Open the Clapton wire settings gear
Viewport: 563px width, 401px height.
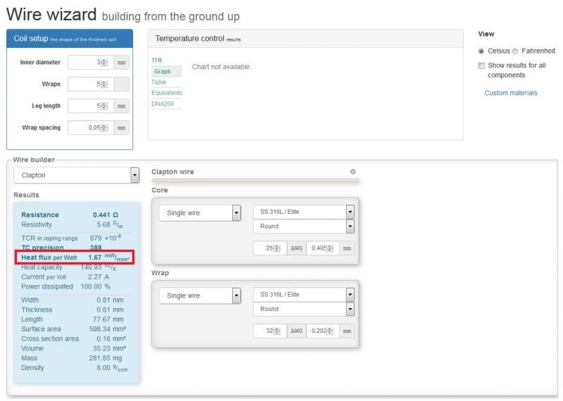[353, 172]
